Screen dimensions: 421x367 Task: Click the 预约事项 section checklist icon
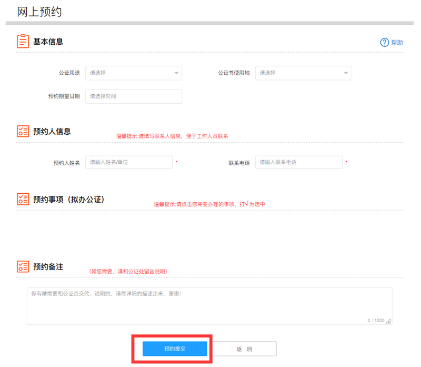23,199
